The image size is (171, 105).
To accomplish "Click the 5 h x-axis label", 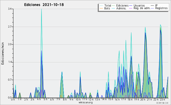I will pyautogui.click(x=45, y=99).
